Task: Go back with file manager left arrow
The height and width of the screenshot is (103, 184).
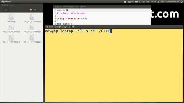Action: coord(31,10)
